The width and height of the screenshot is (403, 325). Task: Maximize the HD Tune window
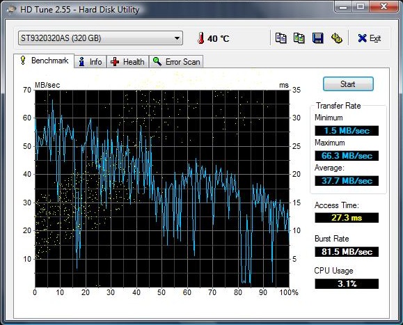point(361,6)
